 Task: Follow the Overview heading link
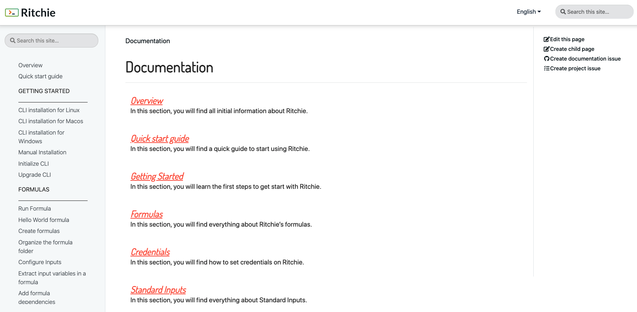point(147,101)
